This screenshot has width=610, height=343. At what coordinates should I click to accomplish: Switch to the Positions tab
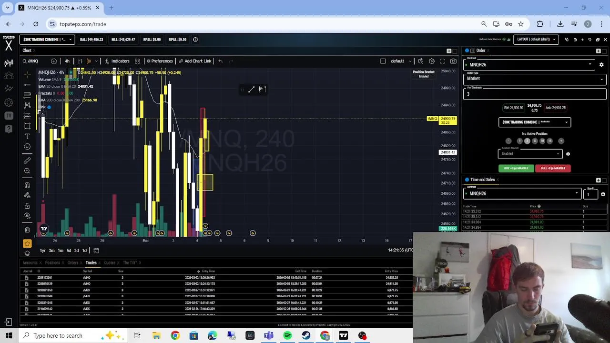52,263
